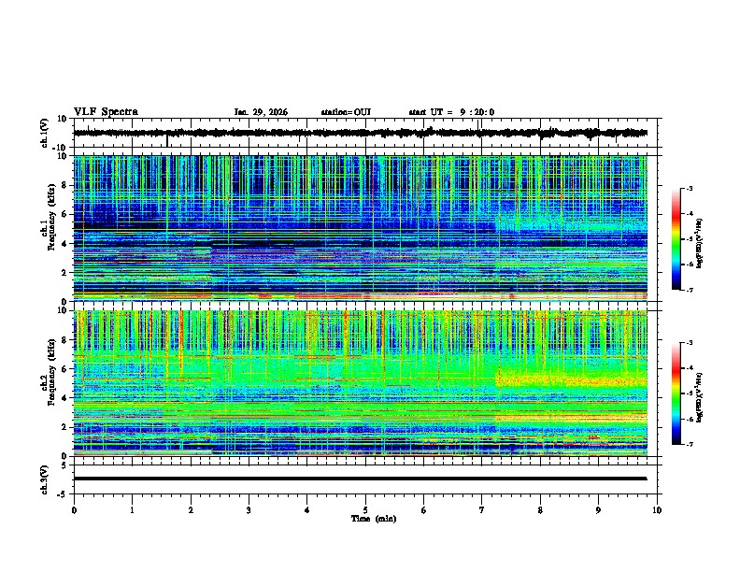
Task: Click the "Time (min)" axis label
Action: point(374,519)
